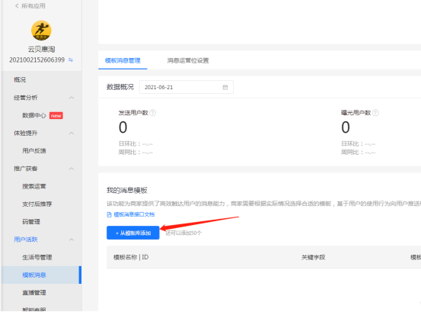Collapse the 推广获客 menu section
The width and height of the screenshot is (421, 312).
point(72,169)
